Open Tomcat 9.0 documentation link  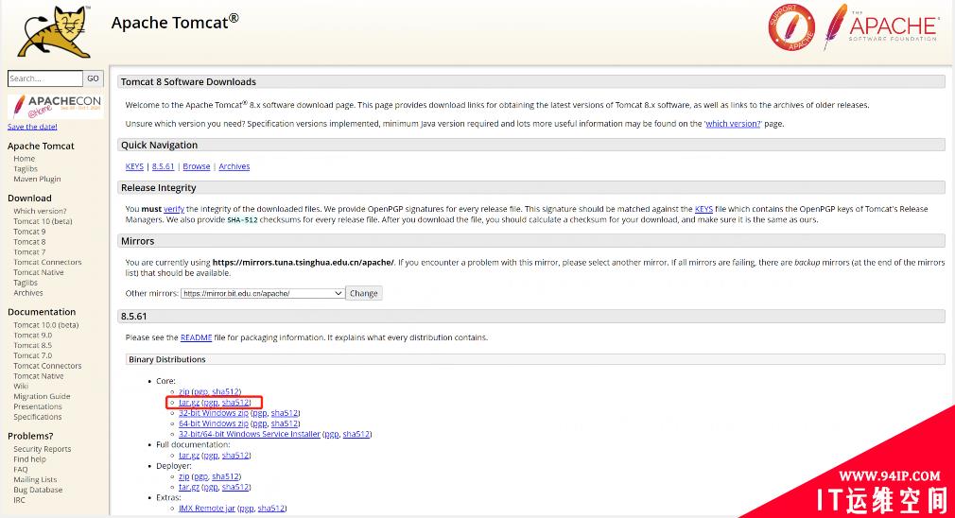click(33, 335)
